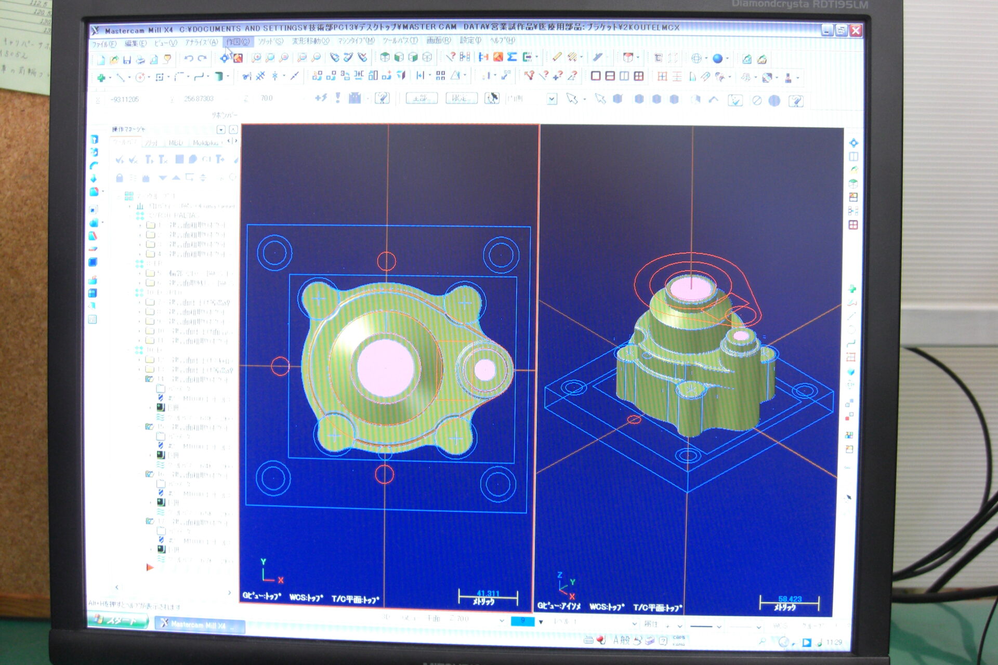Viewport: 998px width, 665px height.
Task: Open the operations manager title dropdown button
Action: 221,129
